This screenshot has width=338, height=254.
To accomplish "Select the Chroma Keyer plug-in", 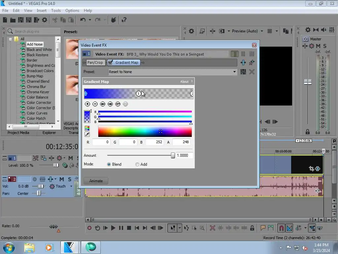I will (38, 92).
